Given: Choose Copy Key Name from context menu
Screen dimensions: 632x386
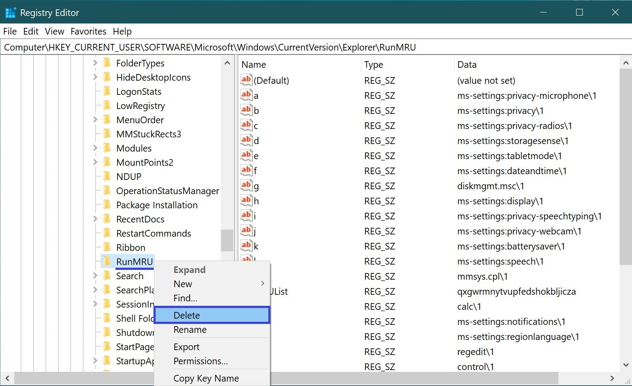Looking at the screenshot, I should [212, 378].
